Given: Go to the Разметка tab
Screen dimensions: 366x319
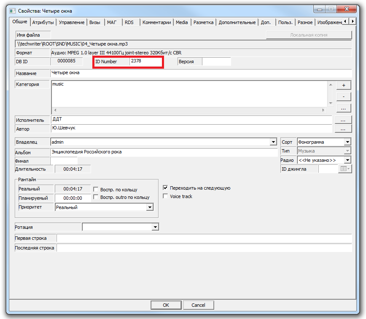Looking at the screenshot, I should click(203, 22).
